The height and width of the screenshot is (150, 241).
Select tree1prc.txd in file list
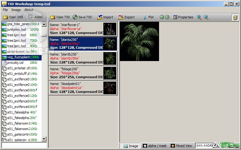point(22,35)
